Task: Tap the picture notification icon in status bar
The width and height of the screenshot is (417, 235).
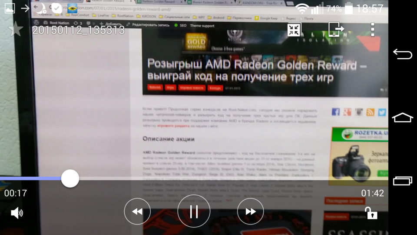Action: click(x=10, y=9)
